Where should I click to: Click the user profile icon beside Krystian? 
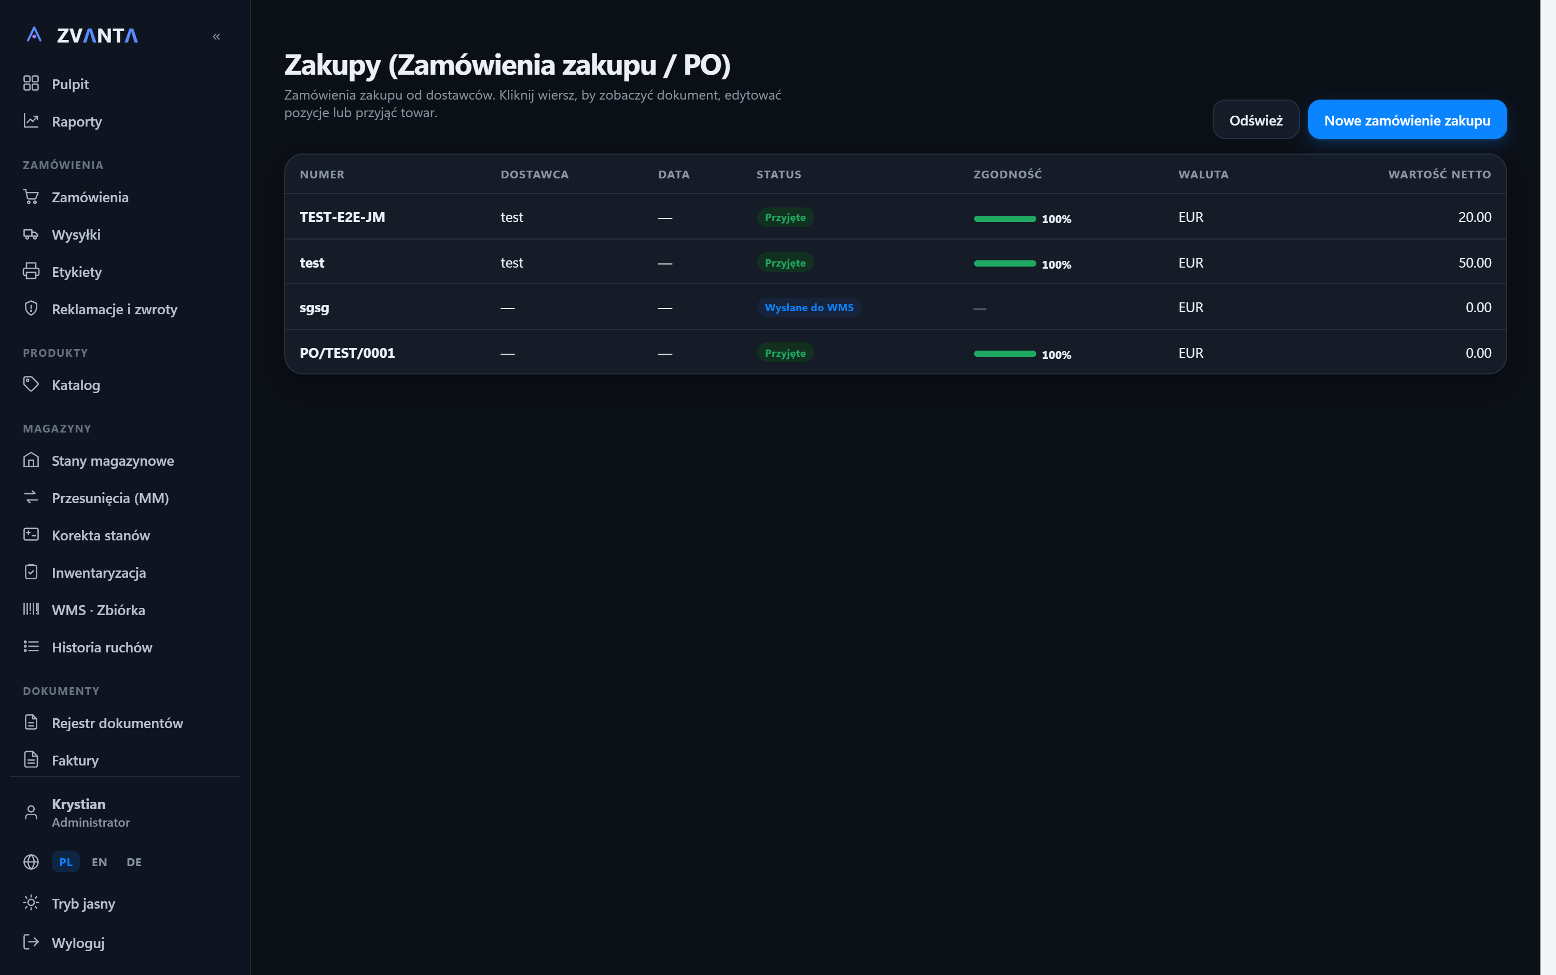click(31, 813)
